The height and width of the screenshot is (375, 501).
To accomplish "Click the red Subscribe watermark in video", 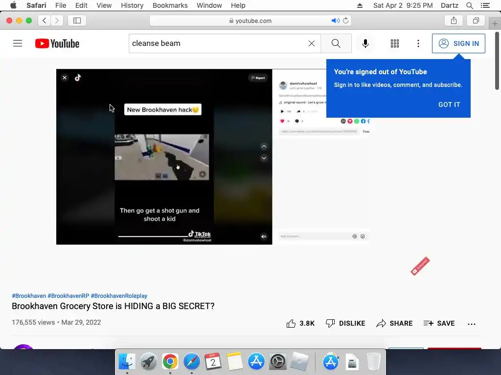I will [420, 266].
